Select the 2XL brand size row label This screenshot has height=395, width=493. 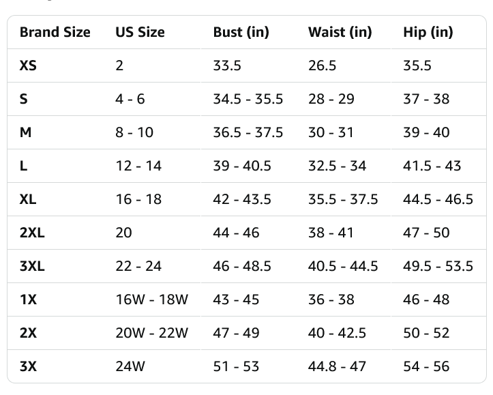coord(32,233)
